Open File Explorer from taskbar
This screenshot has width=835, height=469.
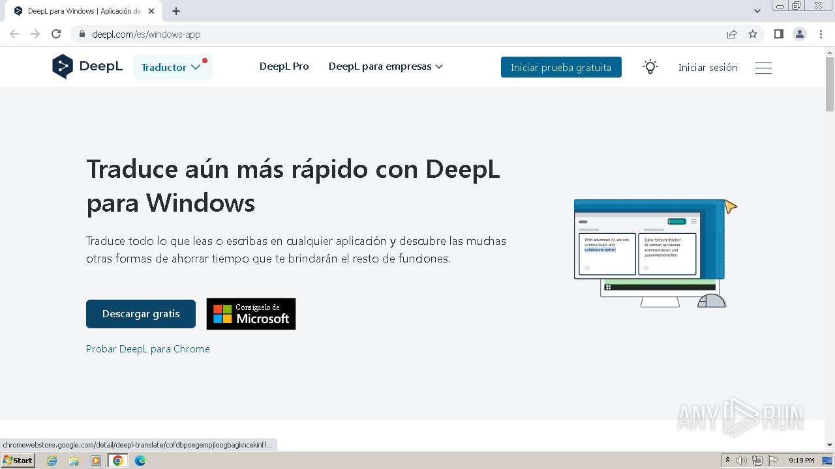pyautogui.click(x=74, y=461)
